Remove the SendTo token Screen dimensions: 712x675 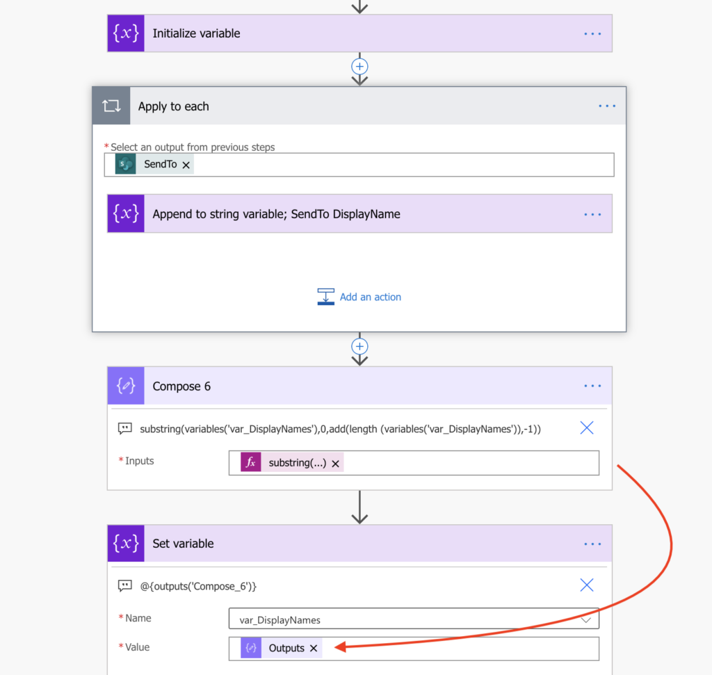point(186,165)
